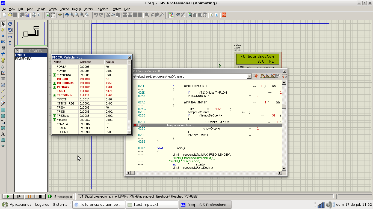Expand the PIE1bits variable row
This screenshot has width=373, height=209.
55,120
